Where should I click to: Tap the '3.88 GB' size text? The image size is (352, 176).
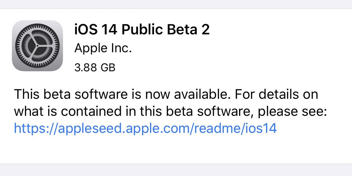95,67
